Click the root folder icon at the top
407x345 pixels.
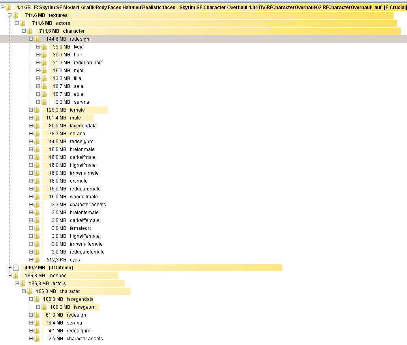[x=9, y=7]
